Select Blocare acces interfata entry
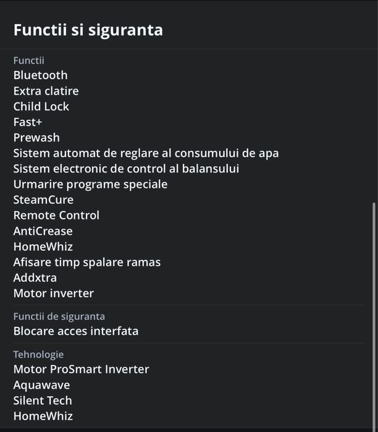The height and width of the screenshot is (432, 378). tap(75, 331)
